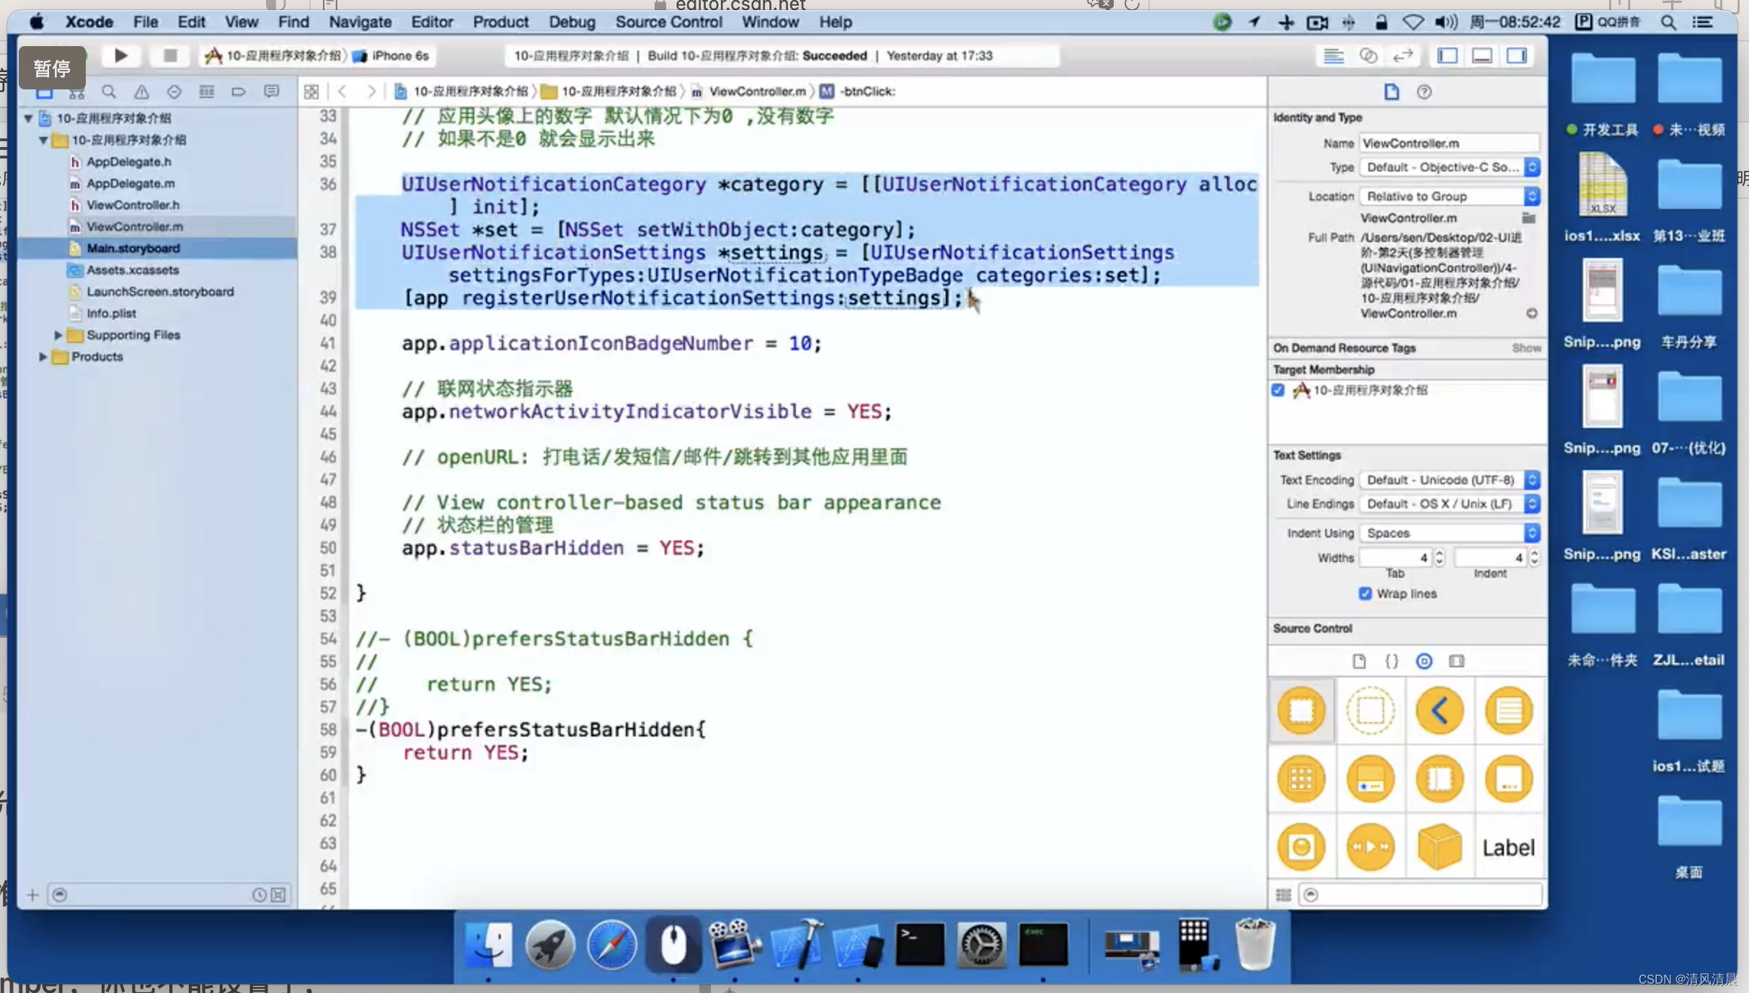Enable Target Membership checkbox for project
This screenshot has width=1749, height=993.
[1280, 389]
